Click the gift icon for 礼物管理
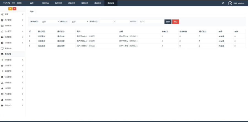The height and width of the screenshot is (122, 250). coord(2,65)
